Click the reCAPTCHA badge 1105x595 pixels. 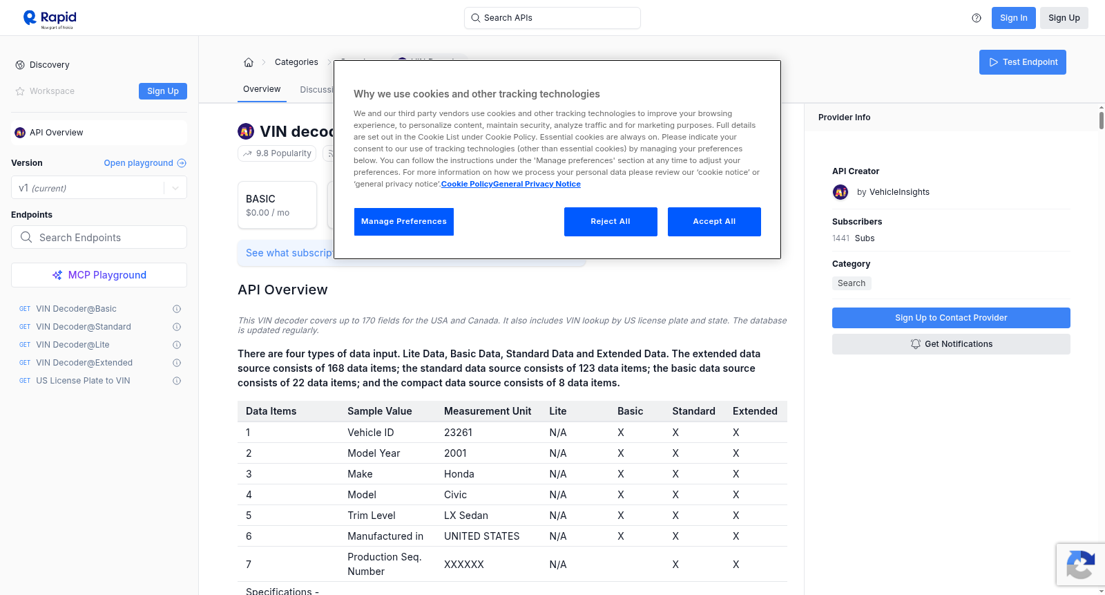(x=1080, y=565)
